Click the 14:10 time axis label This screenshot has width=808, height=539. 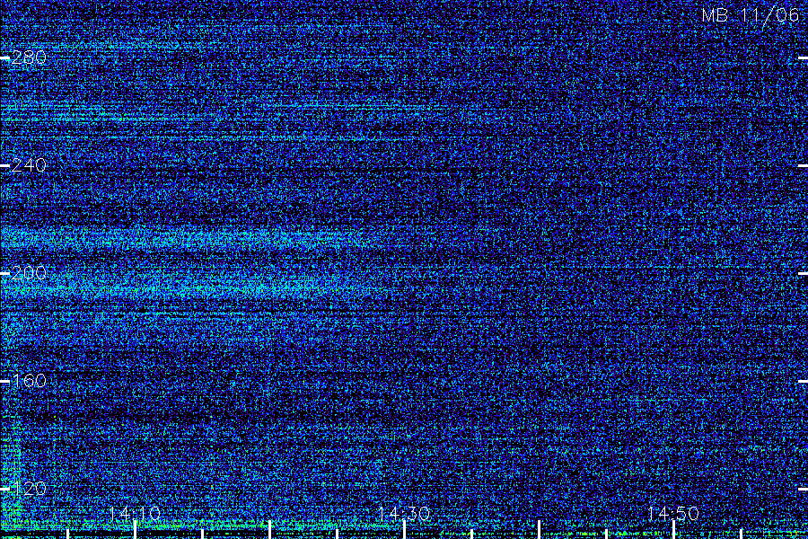point(135,513)
